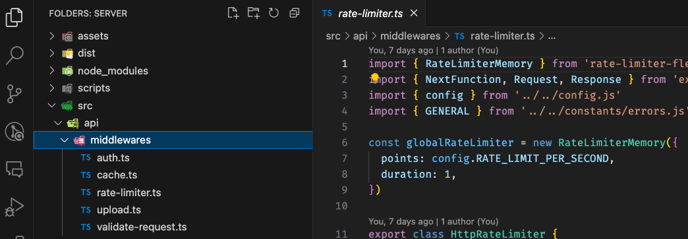
Task: Click GENERAL identifier on line 4
Action: (x=447, y=111)
